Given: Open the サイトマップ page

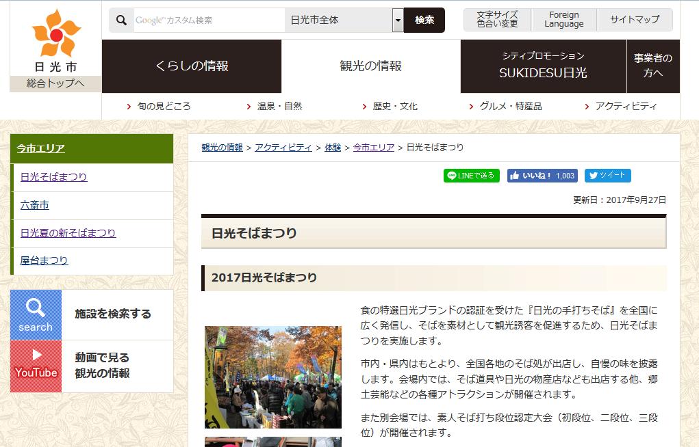Looking at the screenshot, I should click(635, 20).
